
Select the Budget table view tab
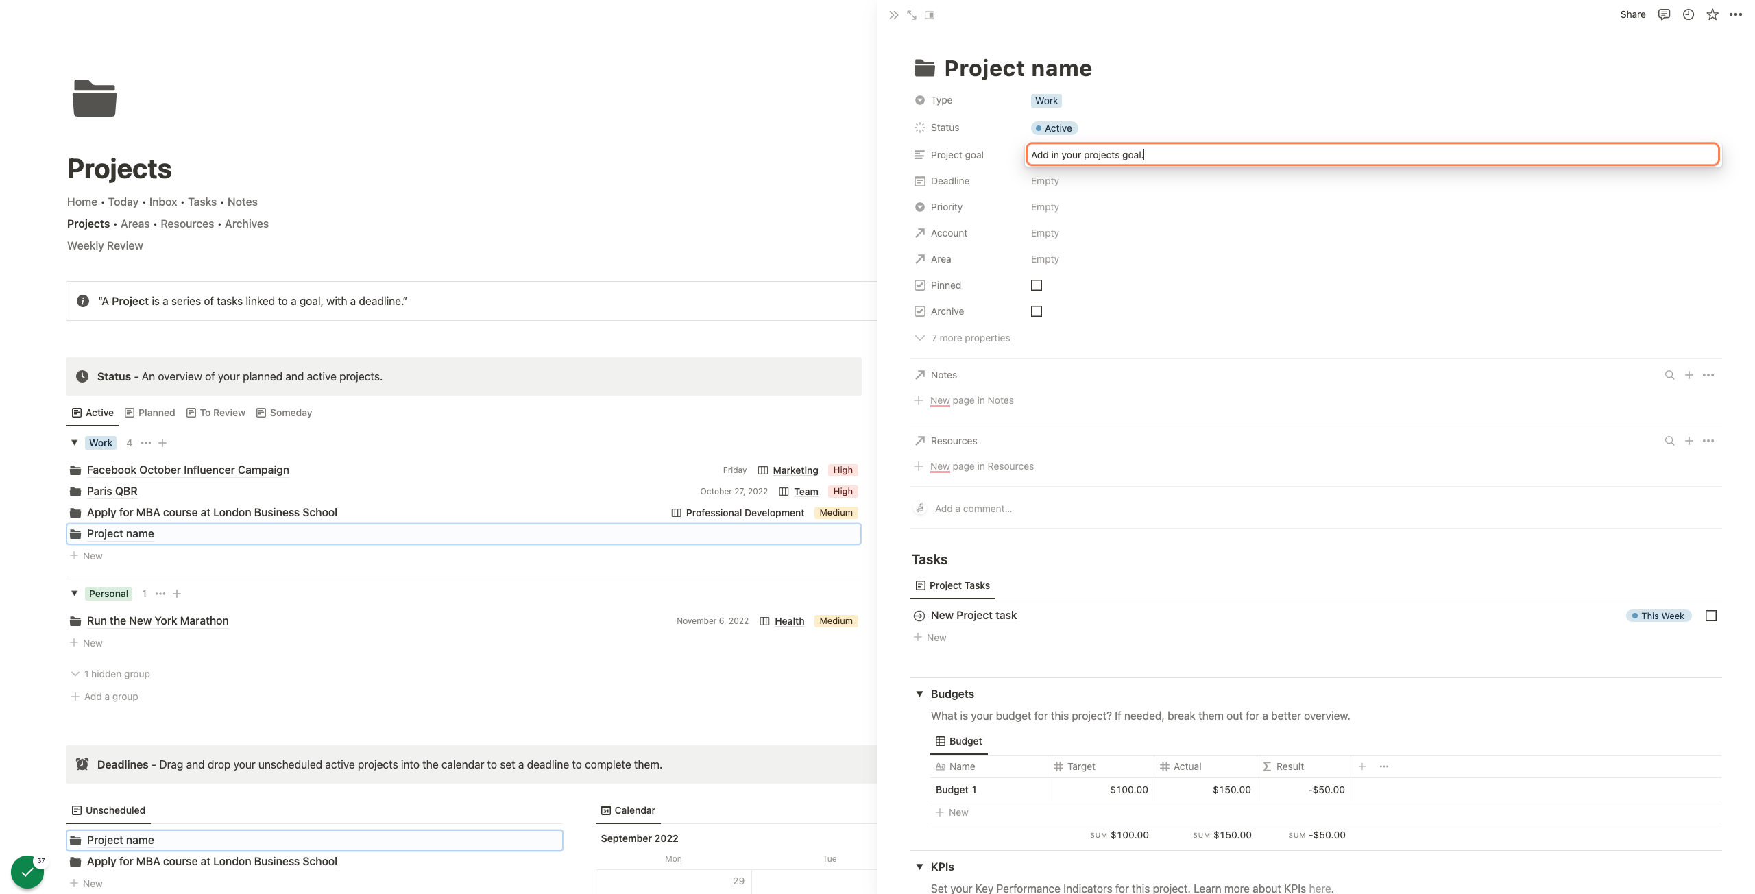[958, 741]
